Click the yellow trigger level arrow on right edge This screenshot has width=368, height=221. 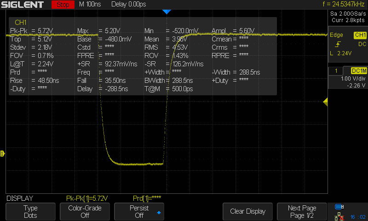click(325, 101)
